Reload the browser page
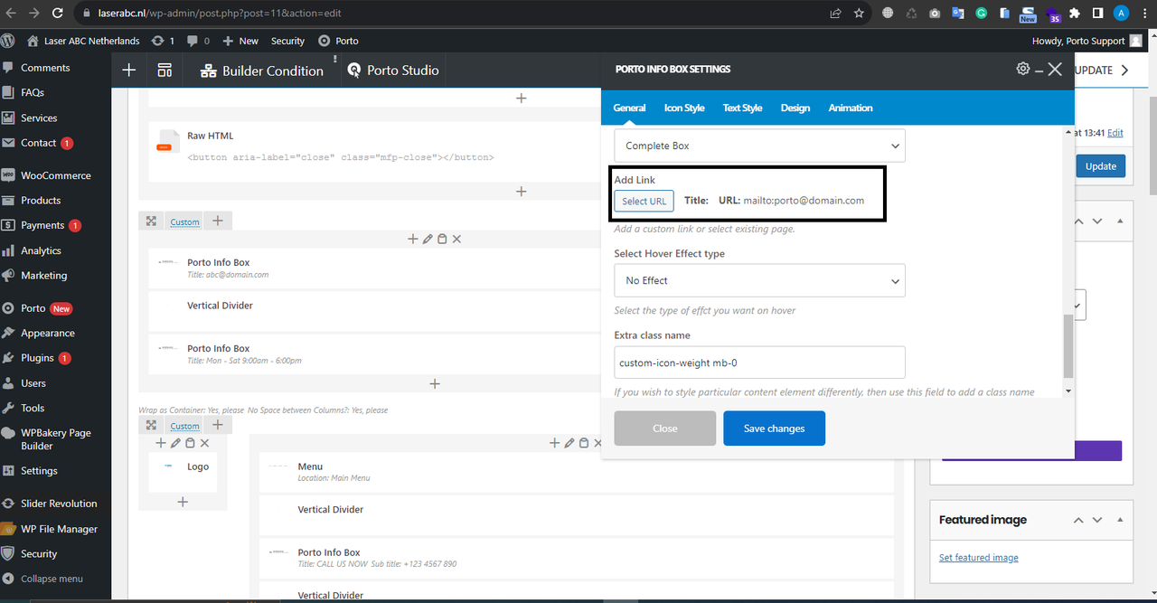The width and height of the screenshot is (1157, 603). pos(58,14)
